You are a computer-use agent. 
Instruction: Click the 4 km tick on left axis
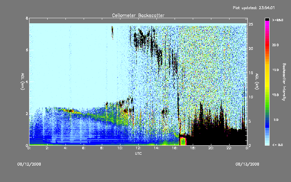point(27,82)
